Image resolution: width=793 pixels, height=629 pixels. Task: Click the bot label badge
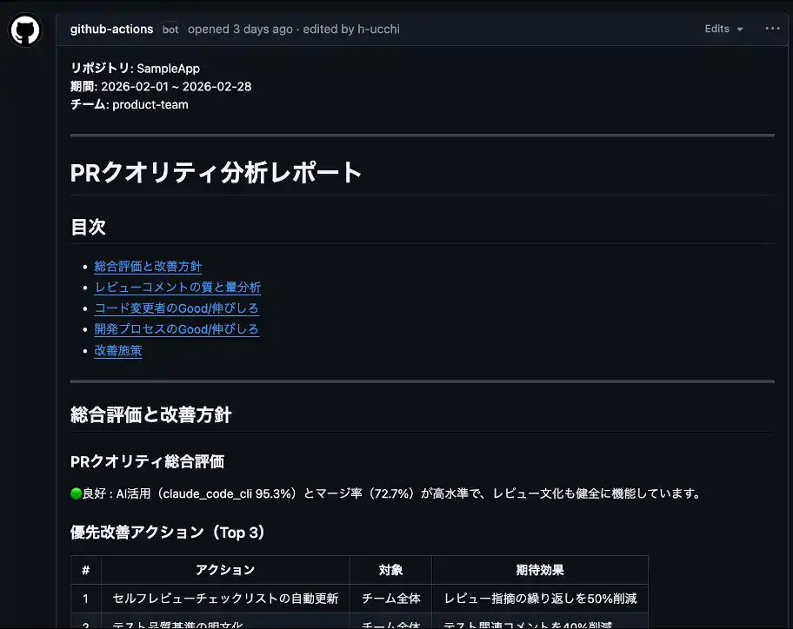click(170, 29)
